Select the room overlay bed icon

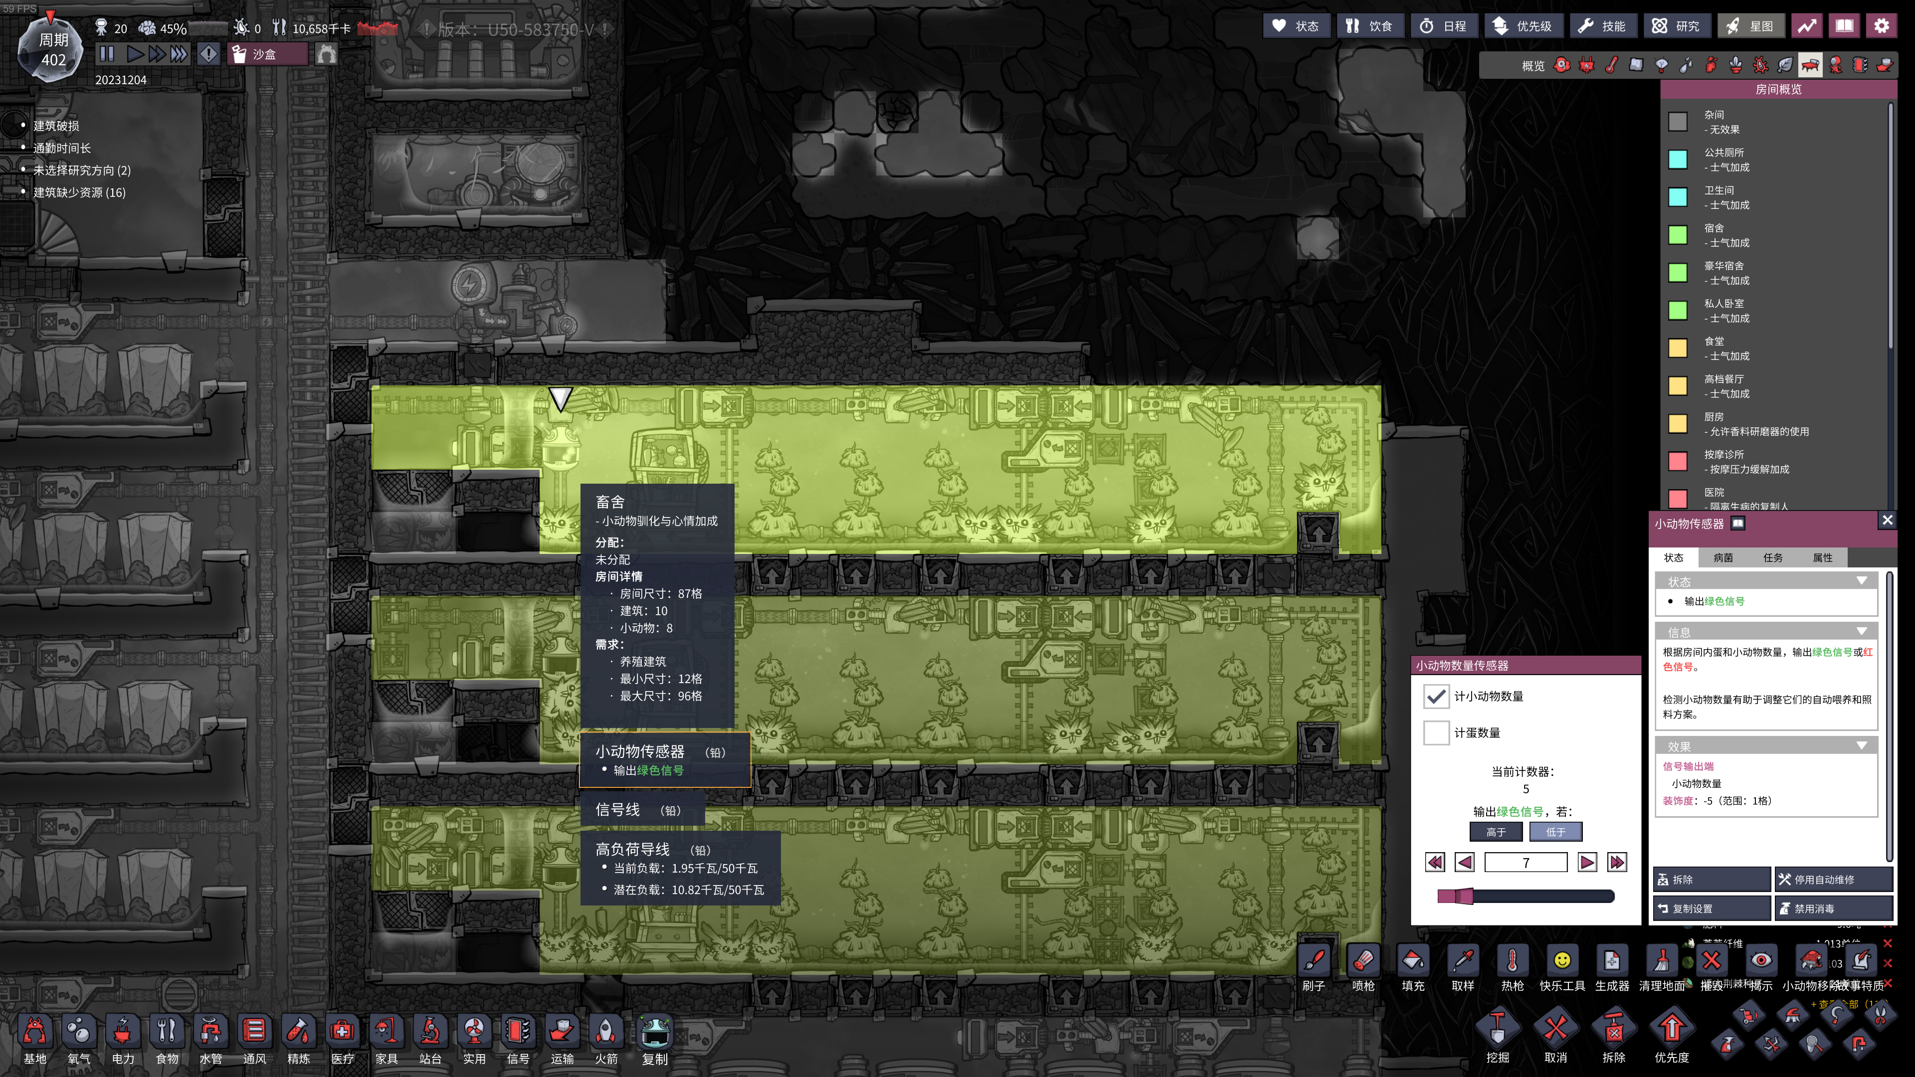[x=1809, y=65]
